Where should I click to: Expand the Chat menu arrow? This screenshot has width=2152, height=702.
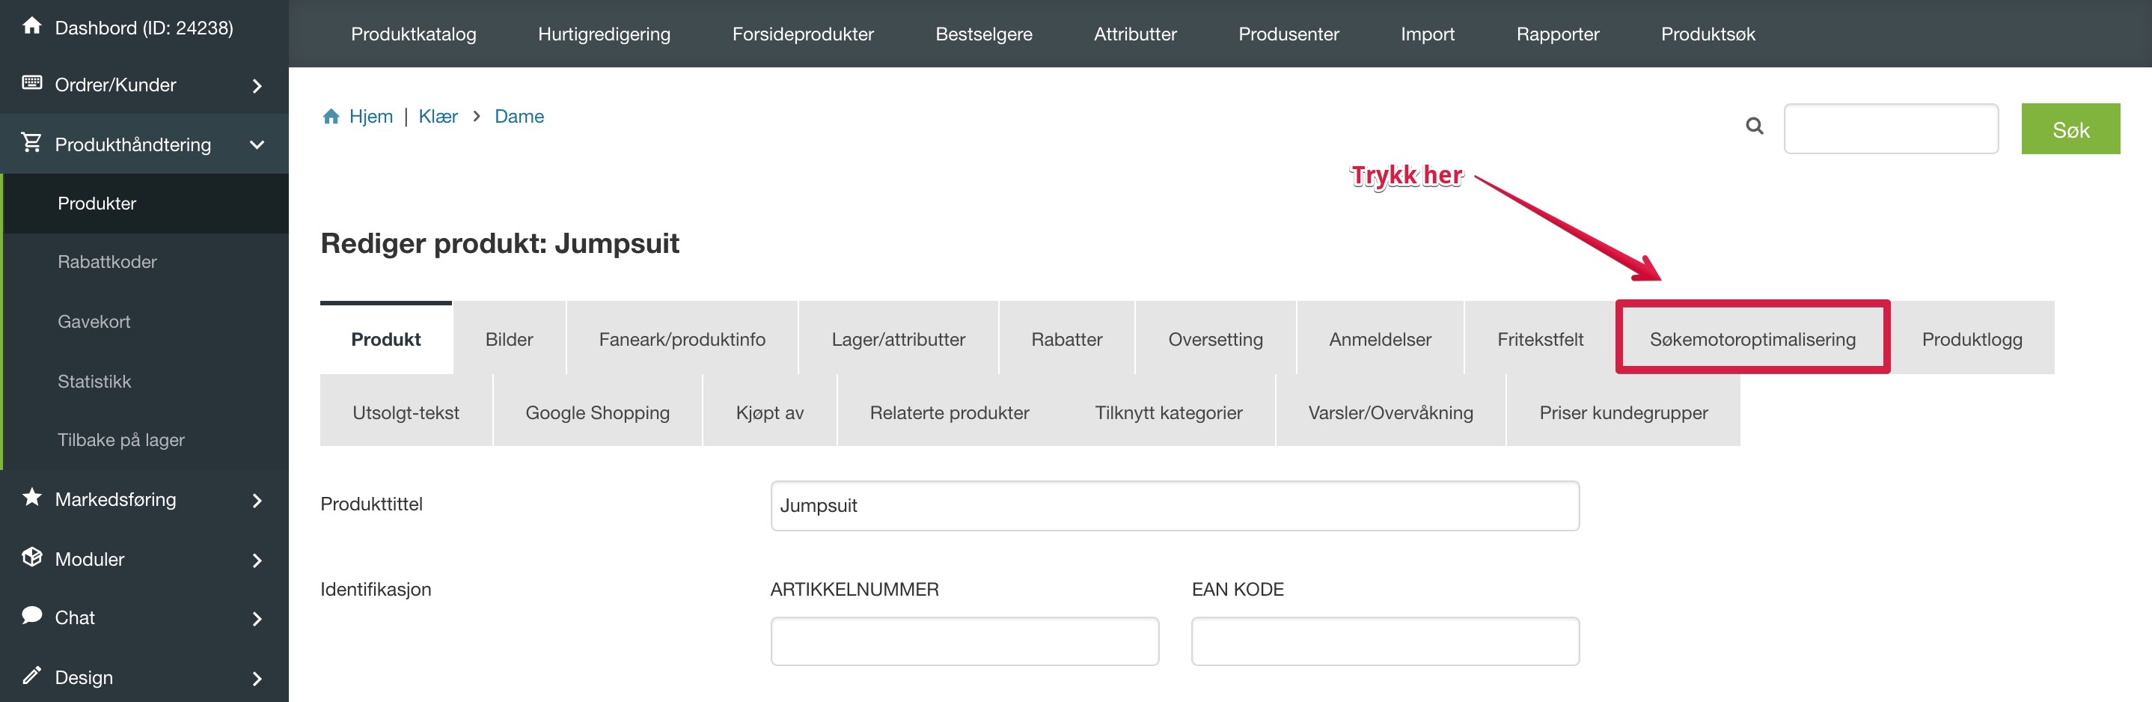257,619
